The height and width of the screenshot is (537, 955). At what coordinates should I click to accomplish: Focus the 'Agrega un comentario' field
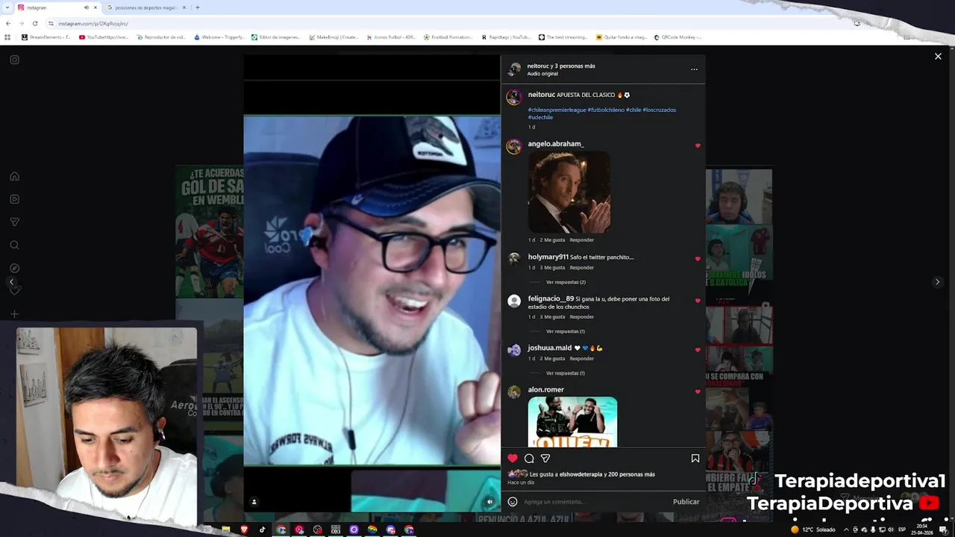pyautogui.click(x=595, y=501)
